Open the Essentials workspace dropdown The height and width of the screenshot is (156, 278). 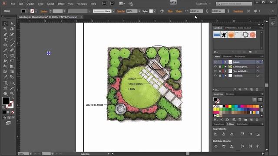(203, 4)
